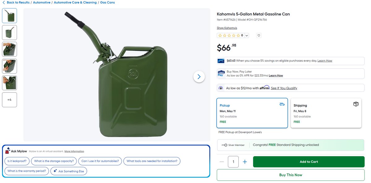Expand remaining images with +4 thumbnail
371x183 pixels.
10,100
